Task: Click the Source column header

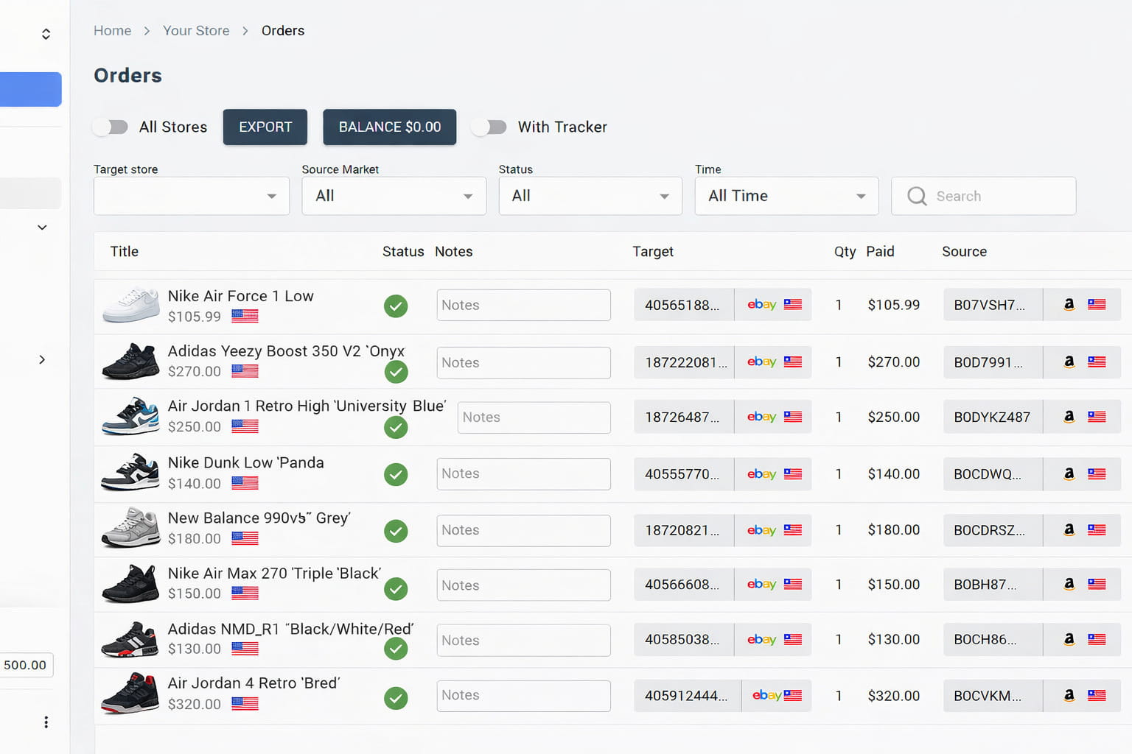Action: (965, 251)
